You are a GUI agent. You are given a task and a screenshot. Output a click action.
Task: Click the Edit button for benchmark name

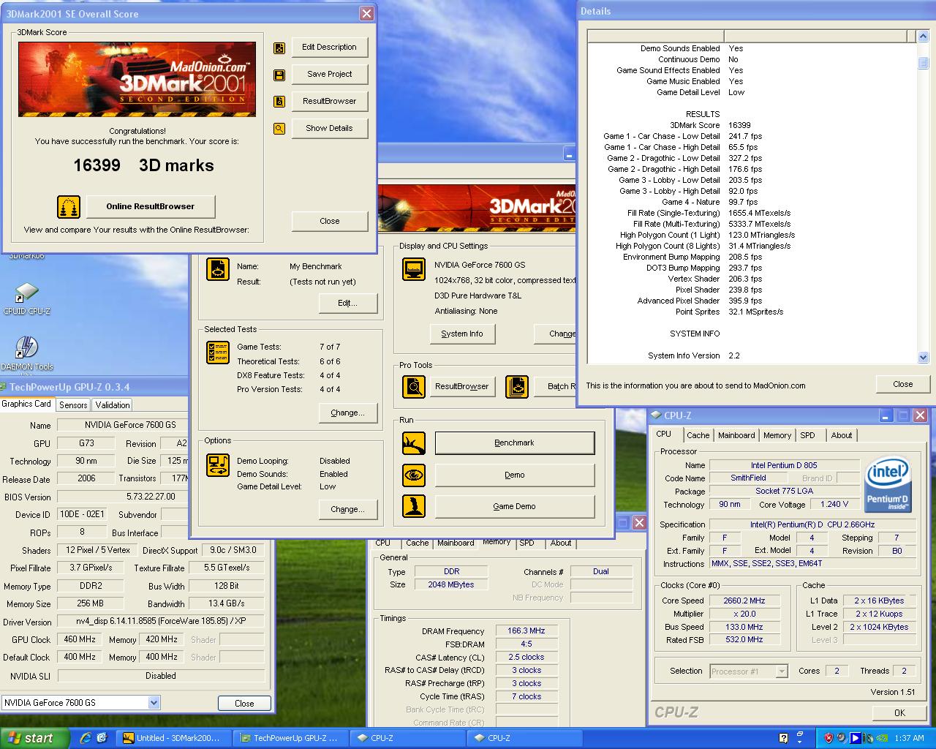(347, 303)
